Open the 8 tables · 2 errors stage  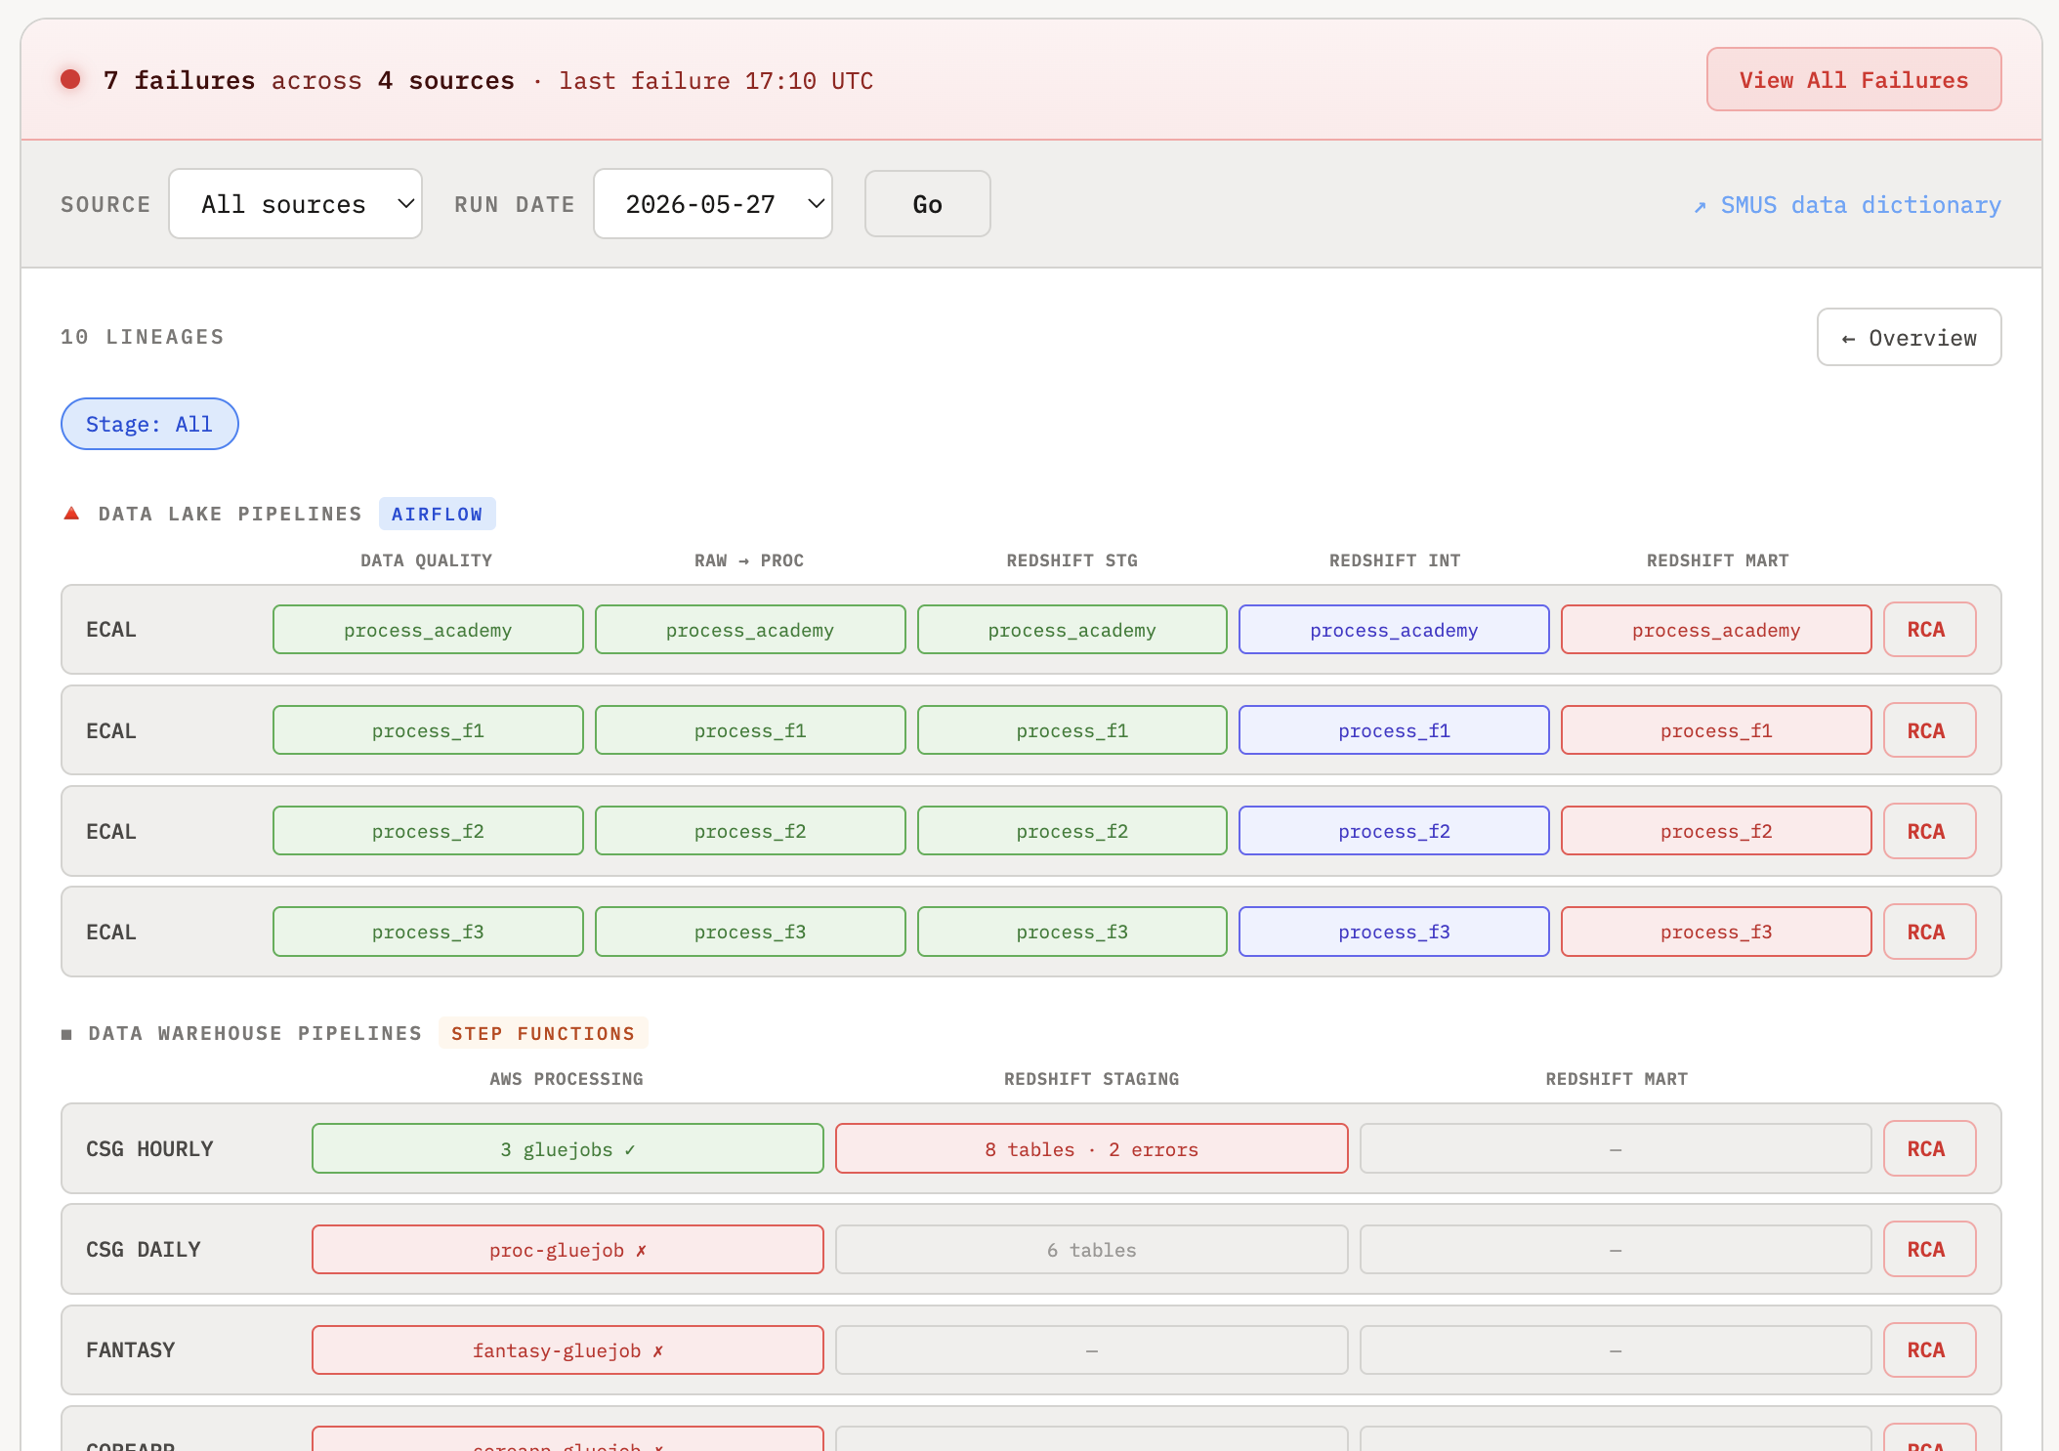pos(1091,1149)
